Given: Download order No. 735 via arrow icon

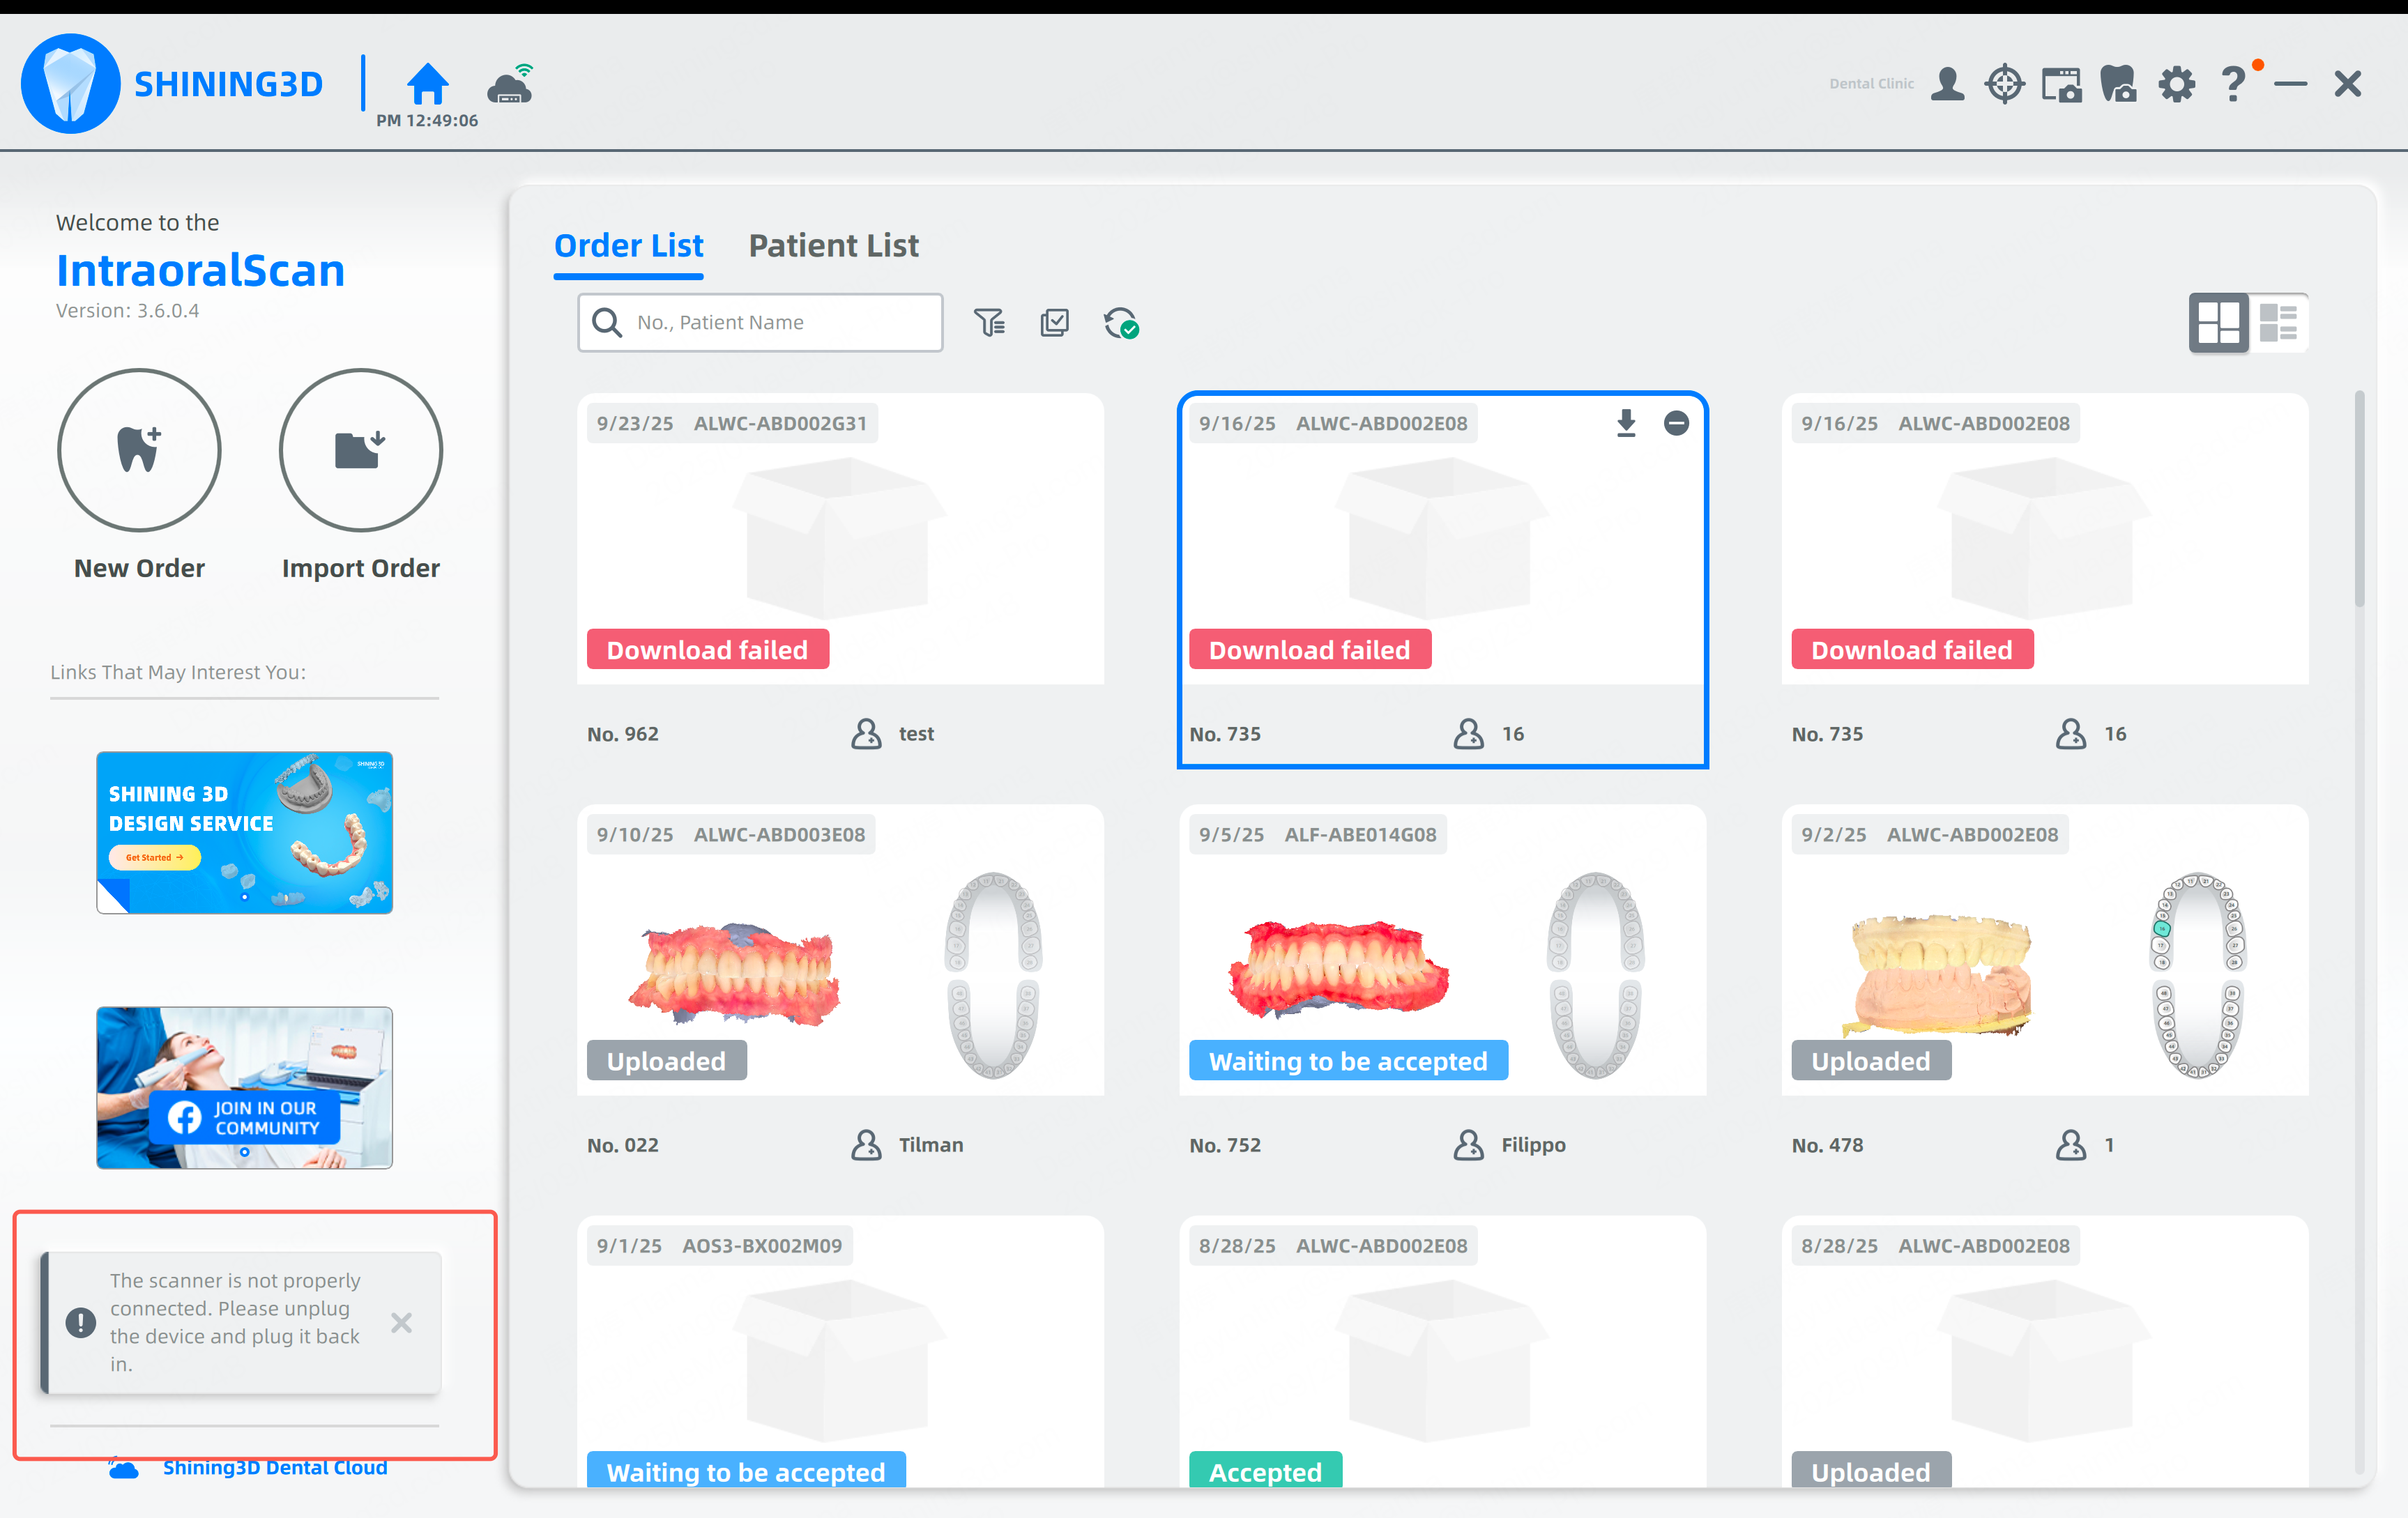Looking at the screenshot, I should [1626, 423].
